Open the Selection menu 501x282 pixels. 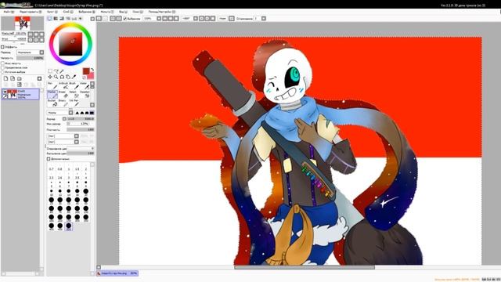tap(87, 12)
